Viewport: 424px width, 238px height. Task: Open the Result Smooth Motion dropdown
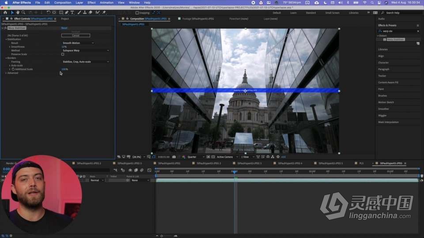[78, 43]
